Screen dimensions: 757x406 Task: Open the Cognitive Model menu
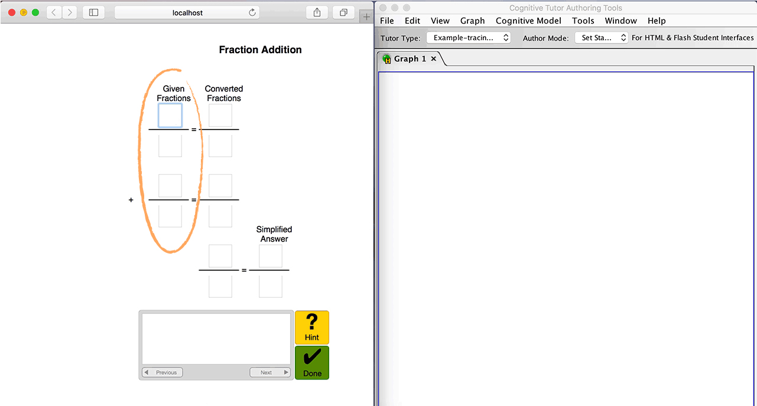point(528,21)
